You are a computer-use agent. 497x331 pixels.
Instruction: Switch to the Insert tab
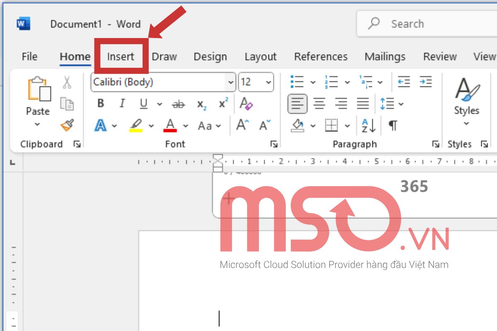tap(121, 57)
